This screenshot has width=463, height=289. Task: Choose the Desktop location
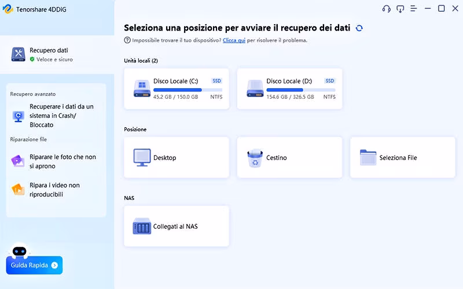point(177,157)
